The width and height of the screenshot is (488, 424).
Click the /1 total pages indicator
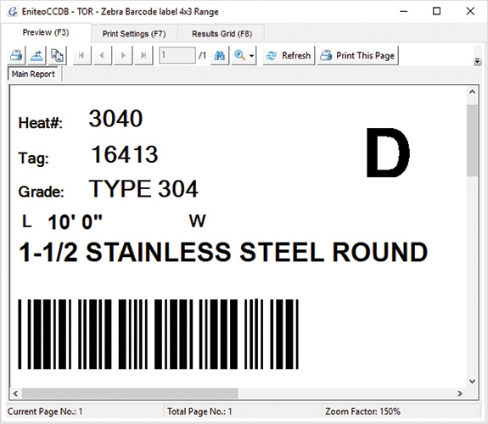[x=202, y=56]
